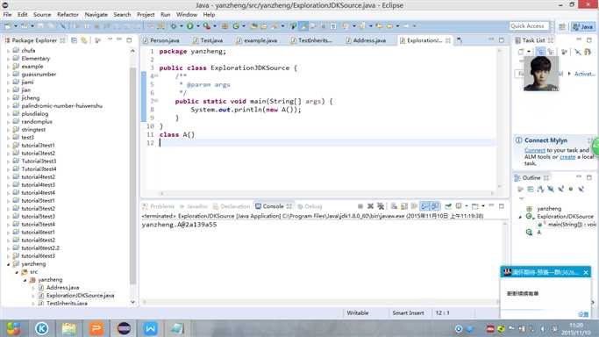
Task: Toggle Hide Non-Public Members in Outline
Action: pos(571,189)
